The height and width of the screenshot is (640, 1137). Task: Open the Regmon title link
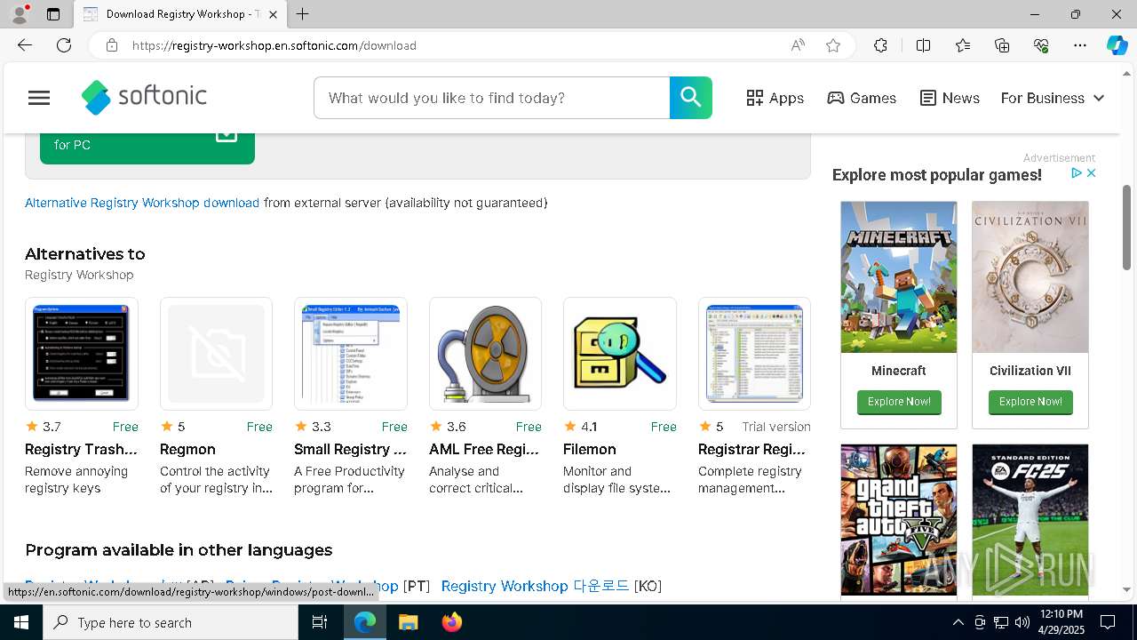click(187, 449)
